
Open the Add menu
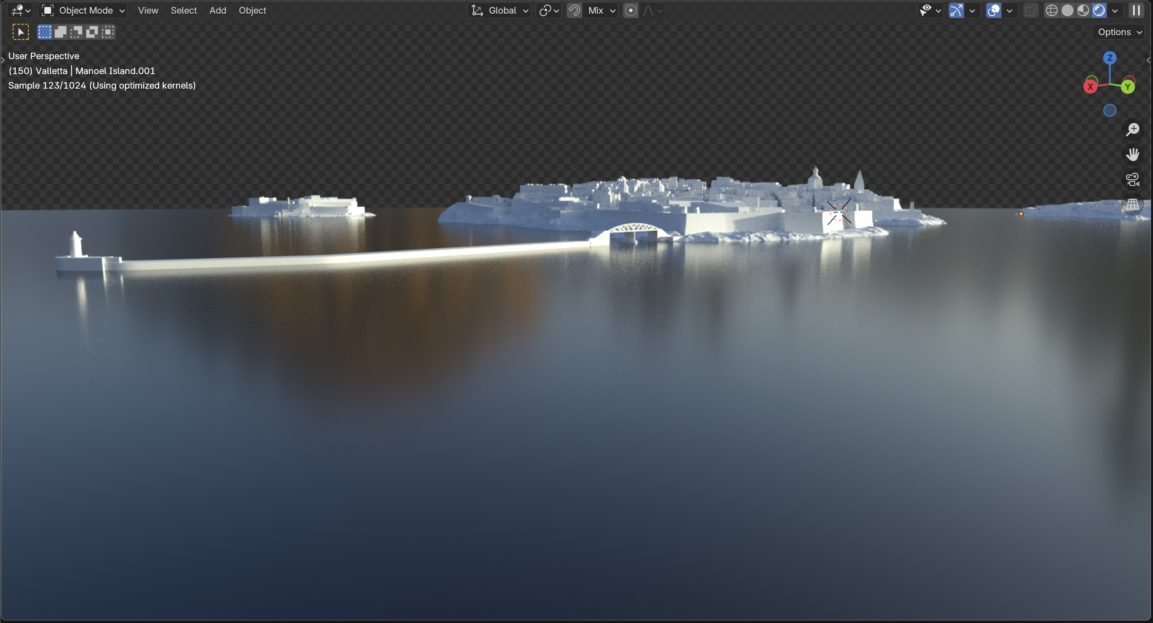pos(217,10)
